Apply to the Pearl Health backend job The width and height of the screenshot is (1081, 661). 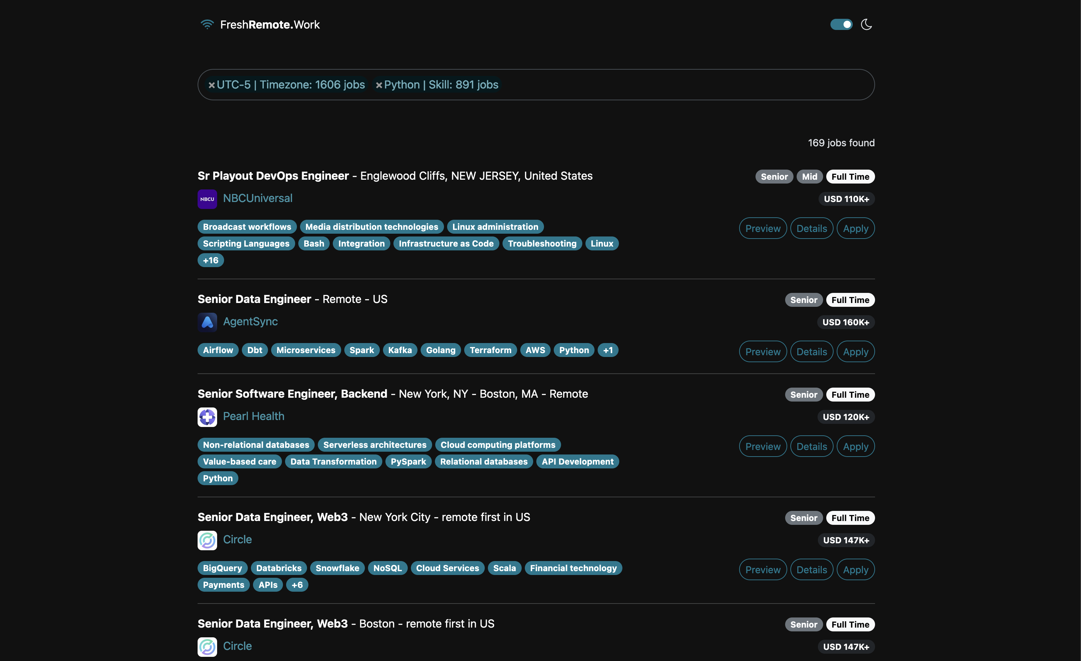[855, 446]
